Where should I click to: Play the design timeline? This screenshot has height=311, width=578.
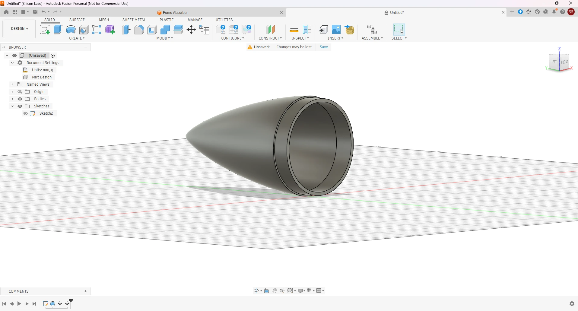point(19,304)
